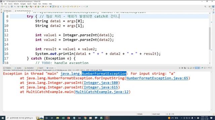
Task: Click the Open Type icon
Action: coord(43,7)
